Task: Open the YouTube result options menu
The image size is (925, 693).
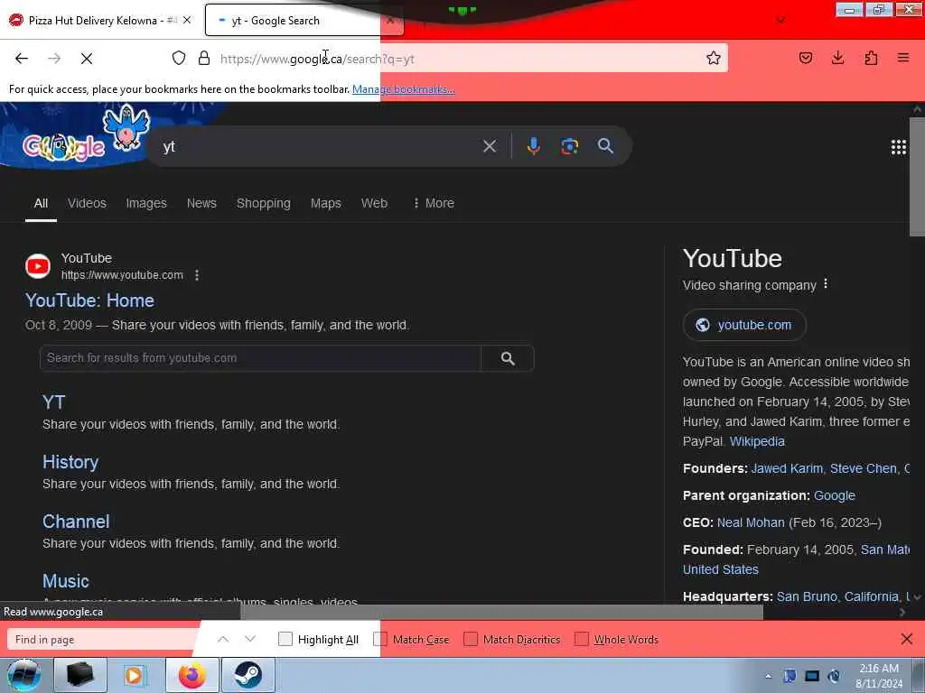Action: (197, 275)
